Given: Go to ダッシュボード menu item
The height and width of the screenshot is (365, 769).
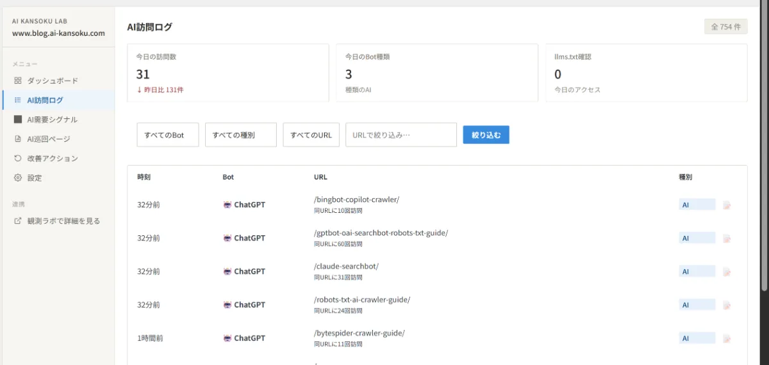Looking at the screenshot, I should [58, 81].
